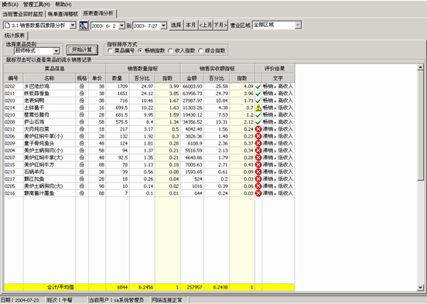Click the red X icon in row 0204
The height and width of the screenshot is (304, 427).
click(x=258, y=150)
